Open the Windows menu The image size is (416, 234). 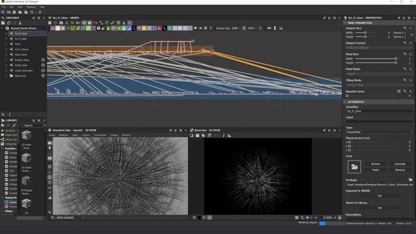(31, 7)
